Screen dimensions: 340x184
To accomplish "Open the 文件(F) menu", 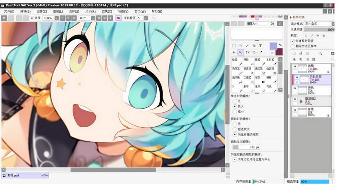I will click(9, 11).
